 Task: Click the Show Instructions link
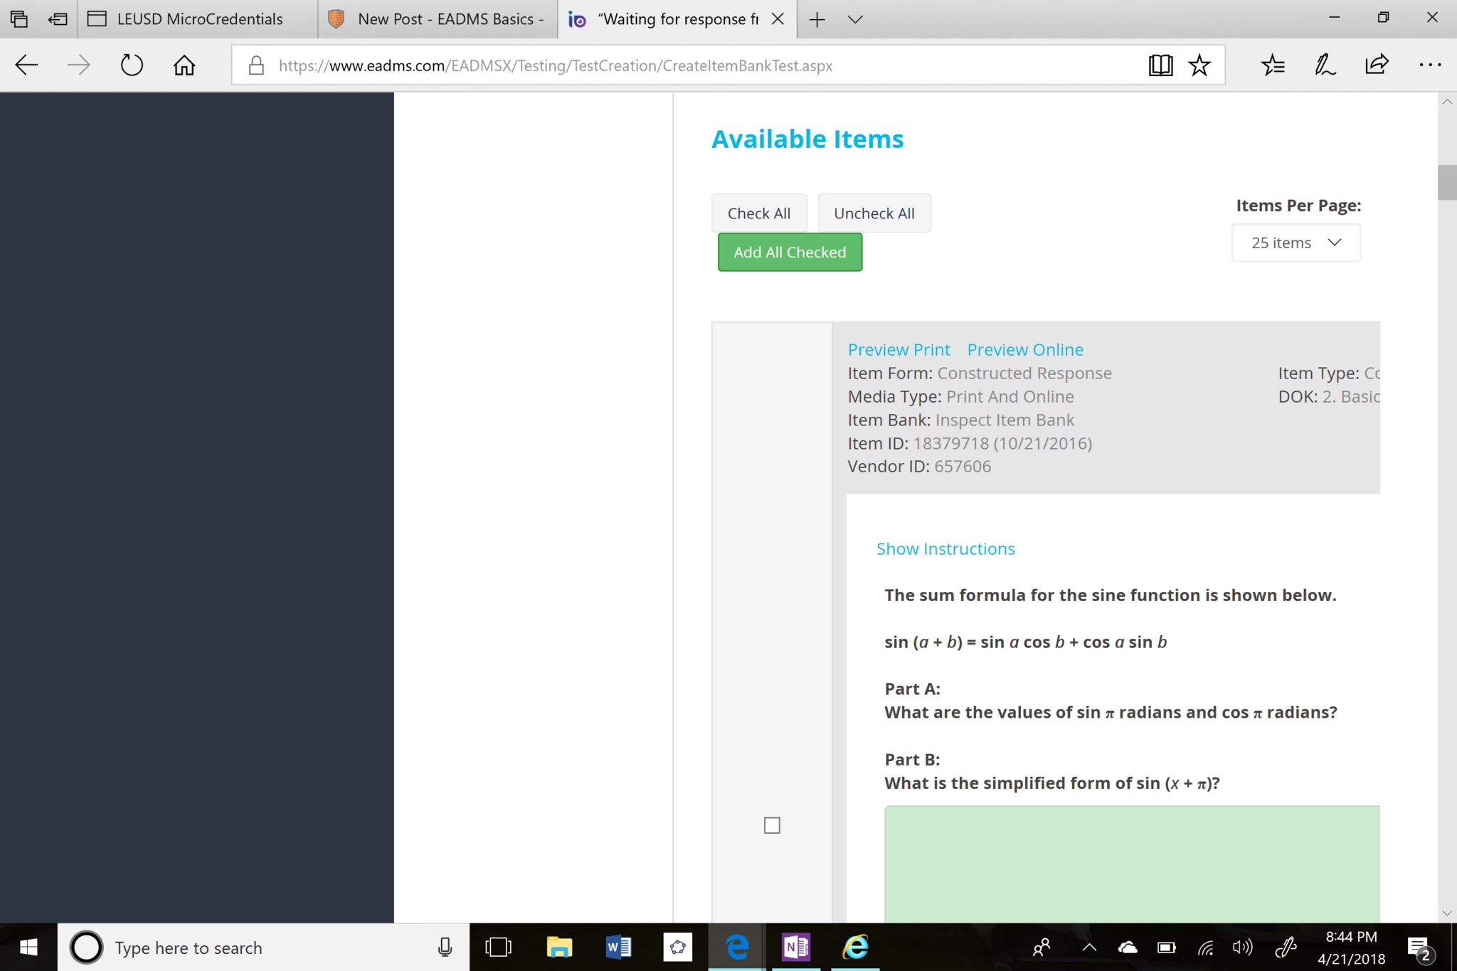tap(945, 548)
